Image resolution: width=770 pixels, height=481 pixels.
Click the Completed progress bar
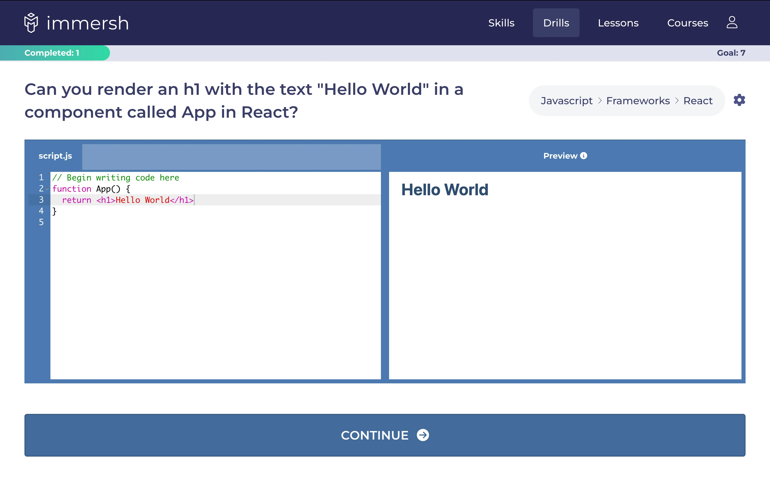tap(55, 53)
